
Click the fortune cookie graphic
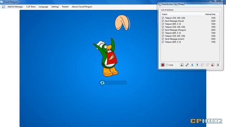(122, 23)
